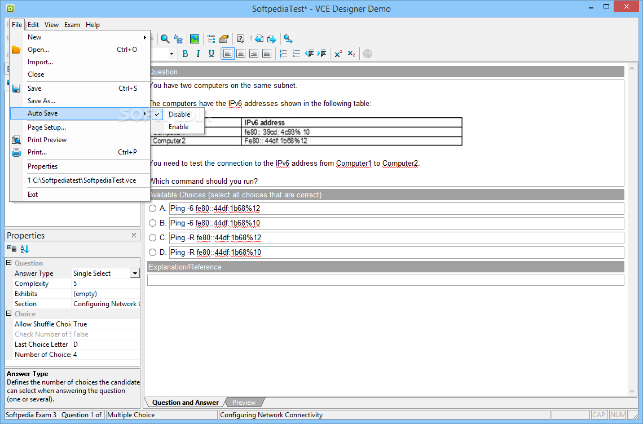Click the choice A answer text field

[397, 208]
